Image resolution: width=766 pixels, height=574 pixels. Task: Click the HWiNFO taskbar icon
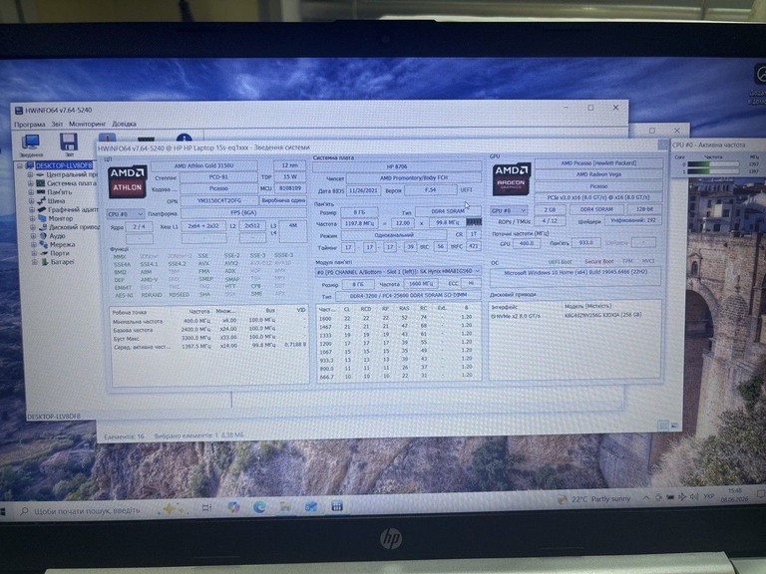[336, 506]
